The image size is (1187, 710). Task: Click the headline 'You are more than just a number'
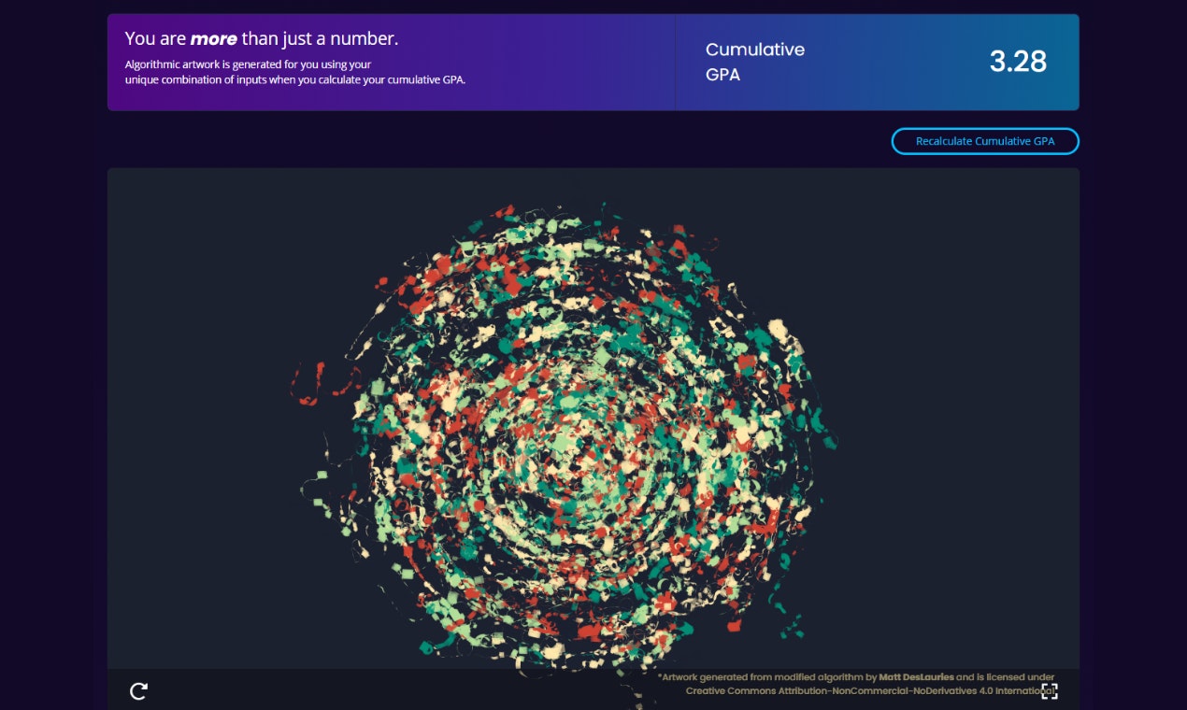pyautogui.click(x=262, y=38)
